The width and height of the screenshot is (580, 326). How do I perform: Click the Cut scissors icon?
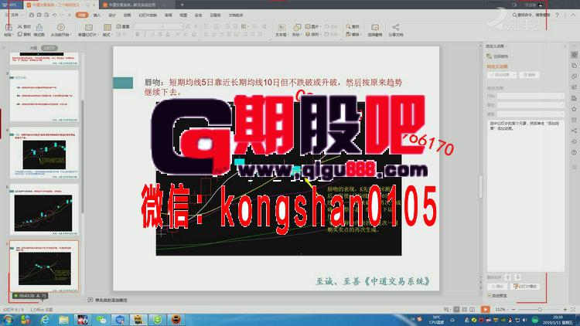tap(20, 26)
